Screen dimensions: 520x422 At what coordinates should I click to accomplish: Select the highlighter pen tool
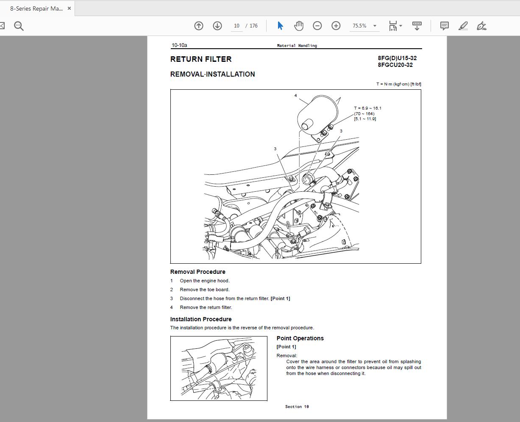coord(463,26)
